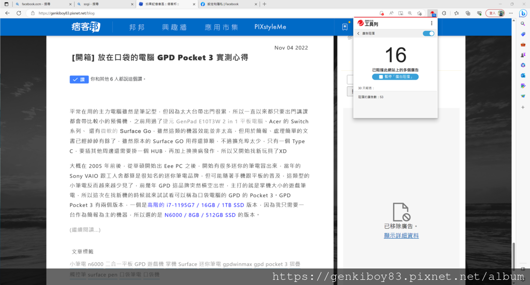
Task: Click the 顯示詳細資料 link under removed ad
Action: click(401, 235)
